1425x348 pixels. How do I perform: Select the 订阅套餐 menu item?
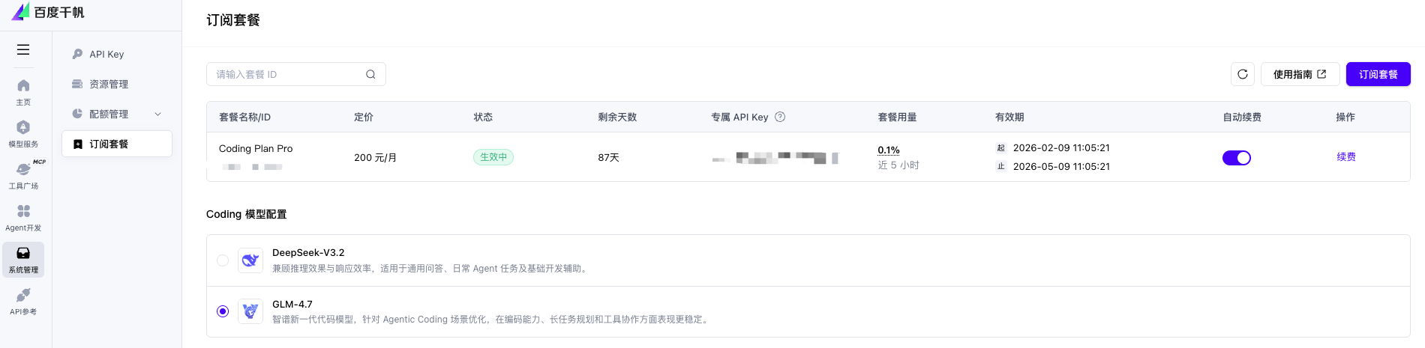109,144
